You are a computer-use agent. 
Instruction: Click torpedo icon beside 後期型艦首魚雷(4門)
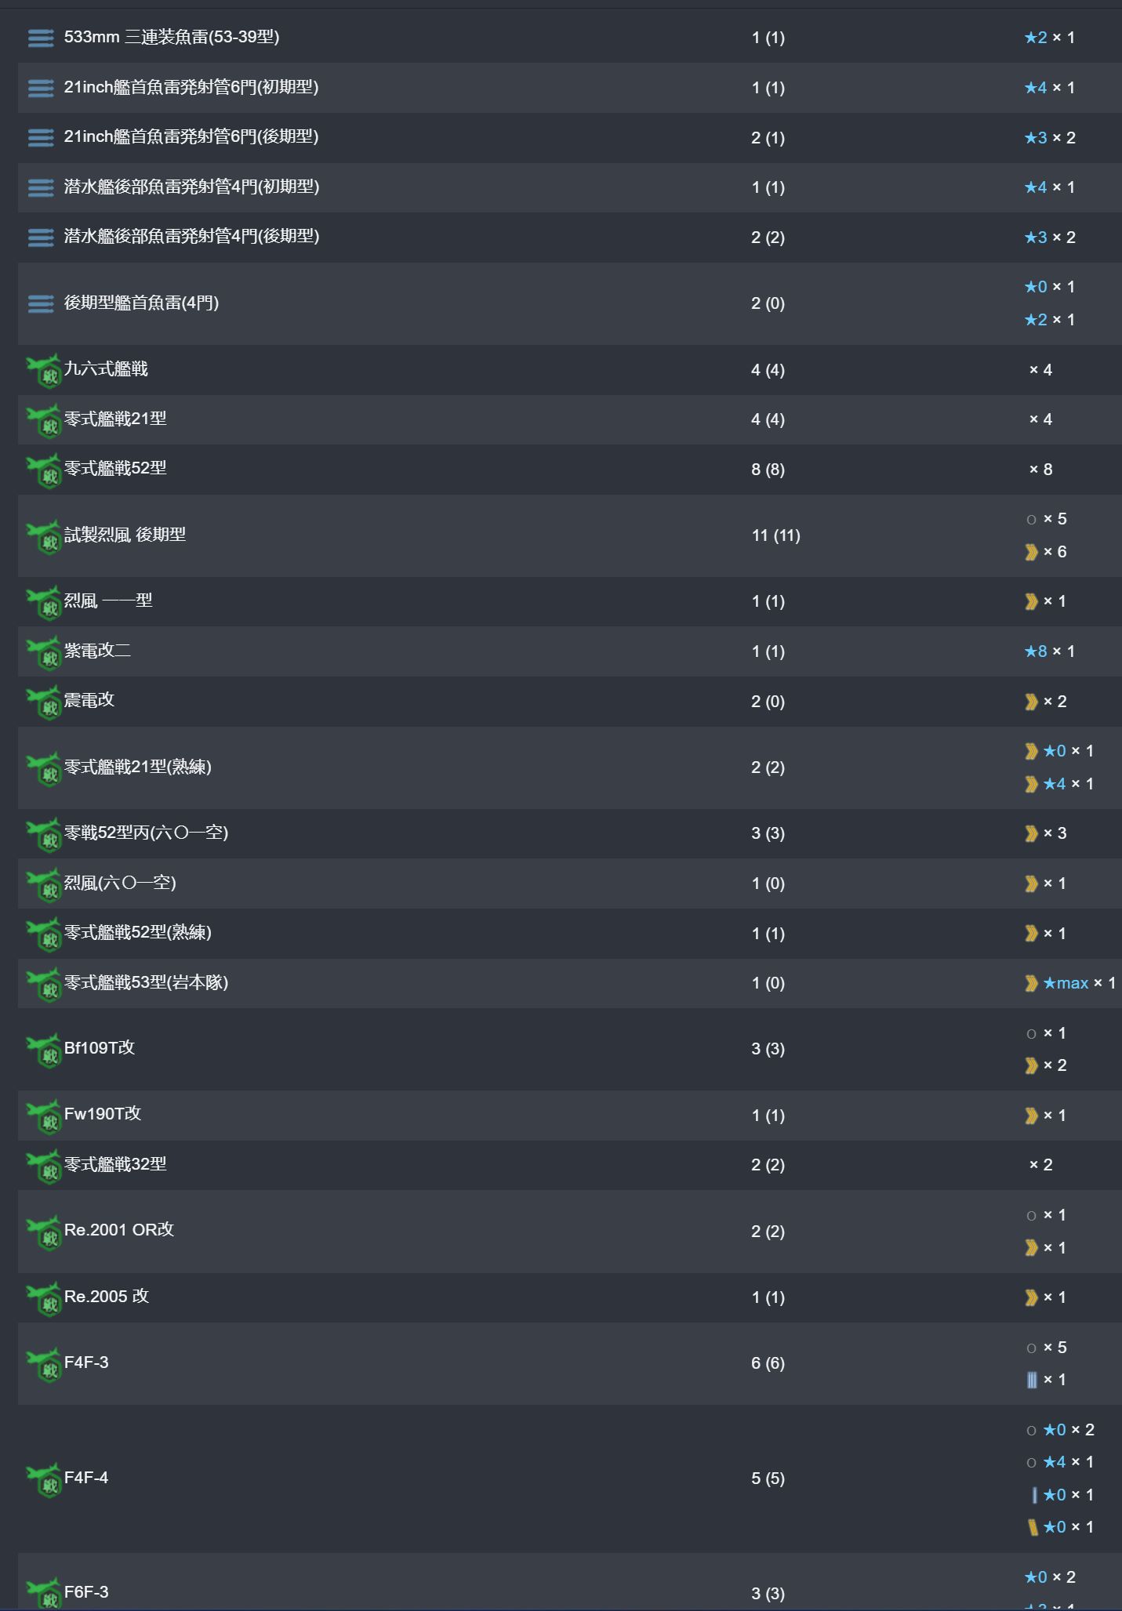[41, 303]
